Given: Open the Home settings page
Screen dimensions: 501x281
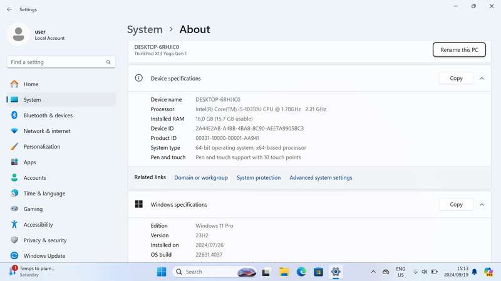Looking at the screenshot, I should point(61,84).
